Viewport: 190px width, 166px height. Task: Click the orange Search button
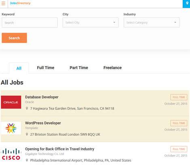(x=14, y=38)
